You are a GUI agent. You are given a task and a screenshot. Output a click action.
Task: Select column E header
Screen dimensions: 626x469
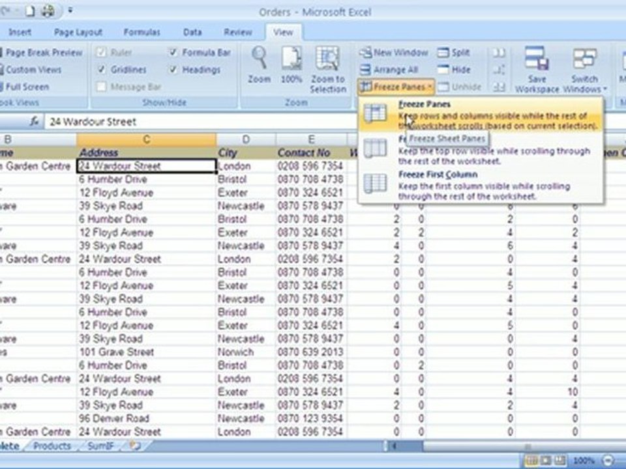(x=312, y=139)
